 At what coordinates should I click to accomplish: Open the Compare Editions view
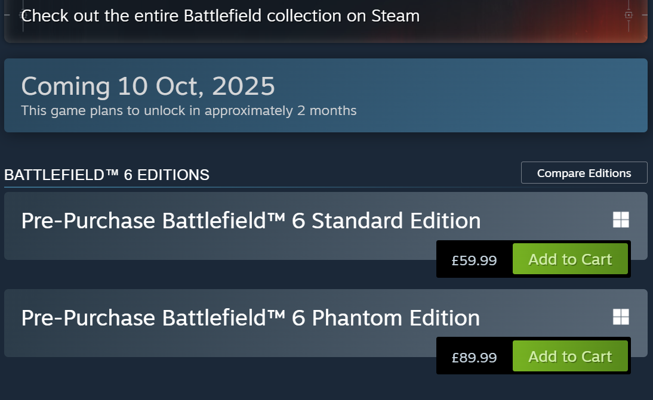coord(584,173)
